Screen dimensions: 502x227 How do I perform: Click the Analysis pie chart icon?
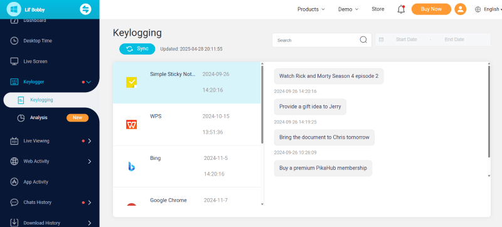[21, 118]
